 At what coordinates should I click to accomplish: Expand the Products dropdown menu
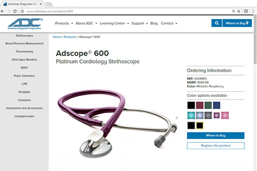(64, 23)
